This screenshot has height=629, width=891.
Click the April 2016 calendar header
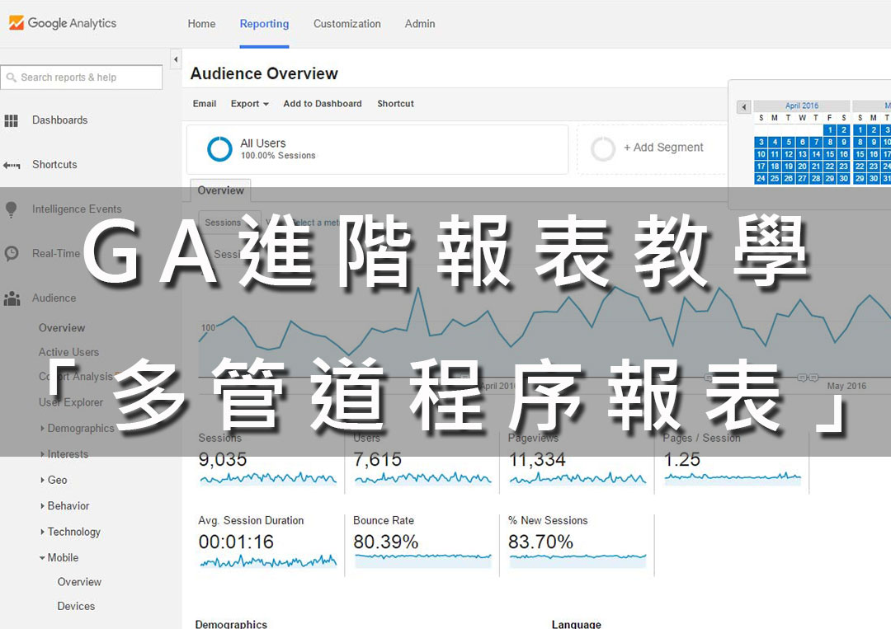click(x=802, y=106)
